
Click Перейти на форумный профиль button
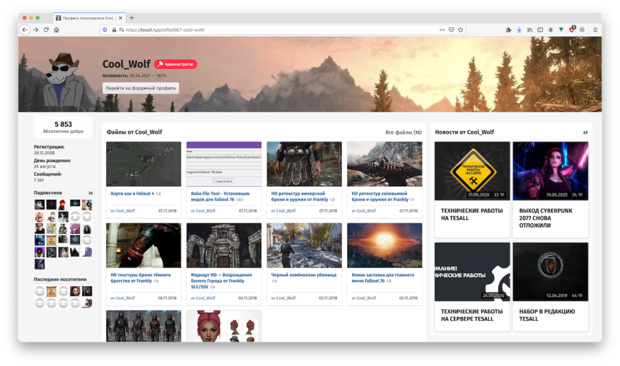(x=141, y=88)
